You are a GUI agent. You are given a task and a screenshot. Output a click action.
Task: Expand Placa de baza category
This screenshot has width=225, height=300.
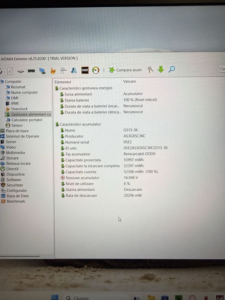15,131
